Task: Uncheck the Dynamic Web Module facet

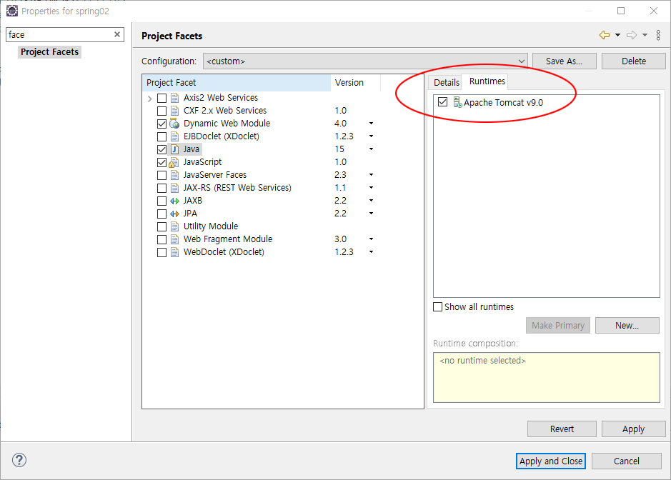Action: 161,124
